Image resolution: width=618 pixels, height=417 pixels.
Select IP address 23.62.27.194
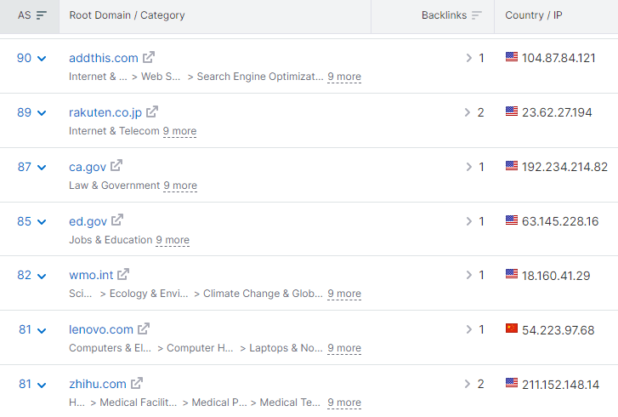click(557, 112)
